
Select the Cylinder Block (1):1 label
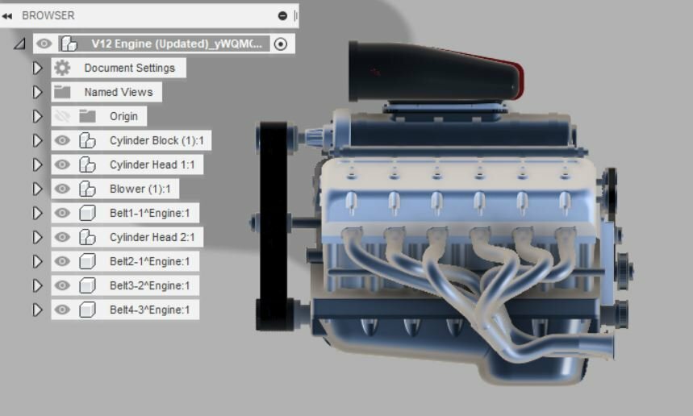(157, 141)
